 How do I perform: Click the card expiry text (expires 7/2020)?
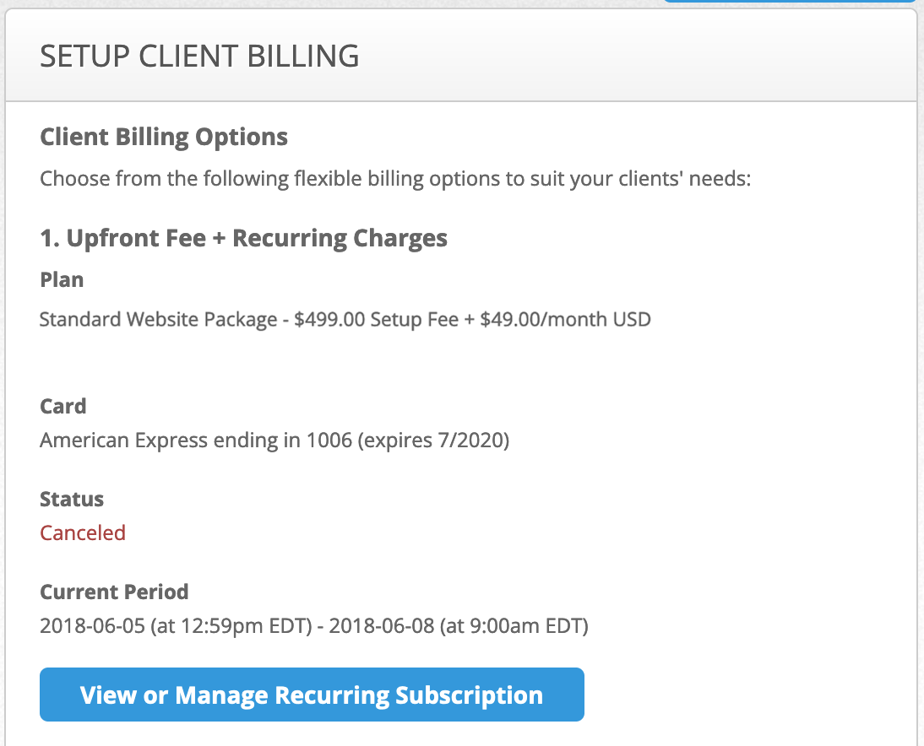tap(433, 441)
